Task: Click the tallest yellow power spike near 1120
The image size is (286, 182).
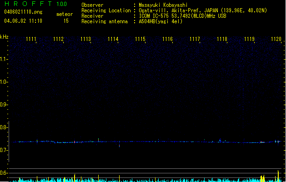Action: coord(278,176)
